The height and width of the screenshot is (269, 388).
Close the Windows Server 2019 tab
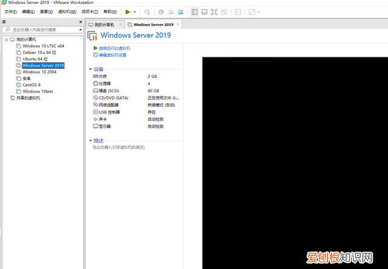(178, 24)
